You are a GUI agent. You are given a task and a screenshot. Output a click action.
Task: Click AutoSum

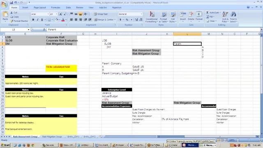coord(213,13)
